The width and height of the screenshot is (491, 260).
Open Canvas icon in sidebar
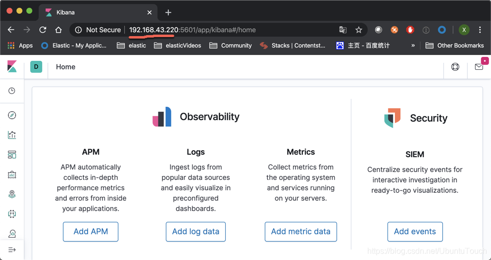[12, 174]
